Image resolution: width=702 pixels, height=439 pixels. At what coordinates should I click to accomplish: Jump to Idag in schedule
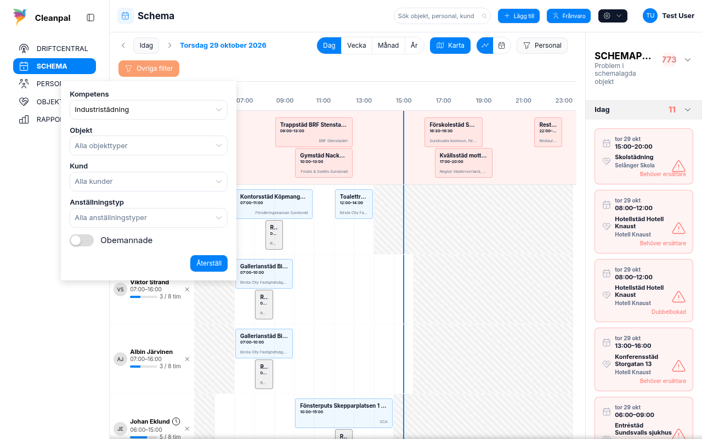146,46
